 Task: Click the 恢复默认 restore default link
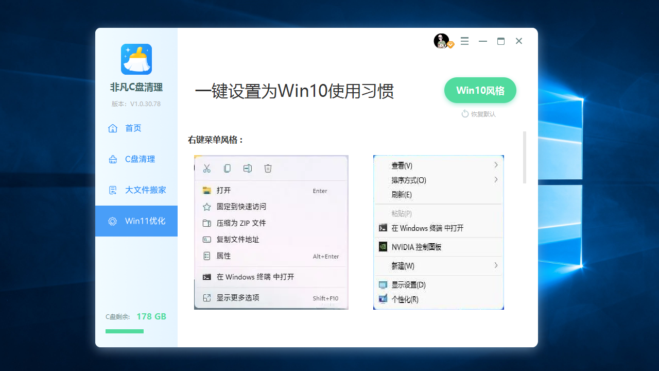(x=479, y=114)
